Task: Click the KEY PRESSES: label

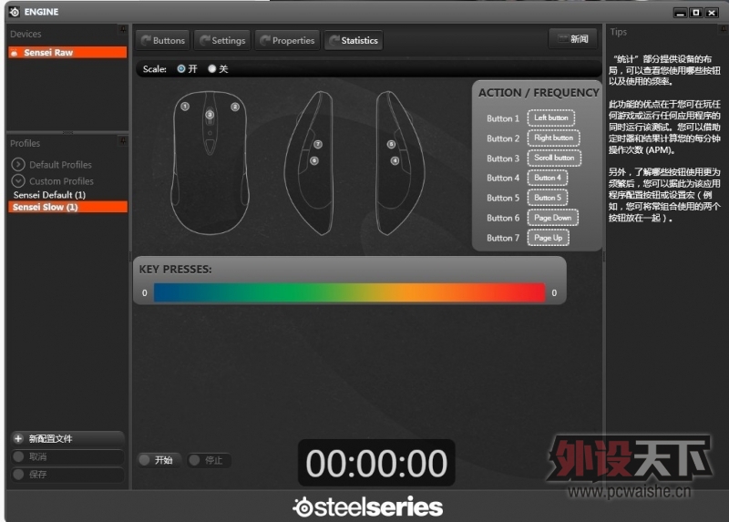Action: coord(175,269)
